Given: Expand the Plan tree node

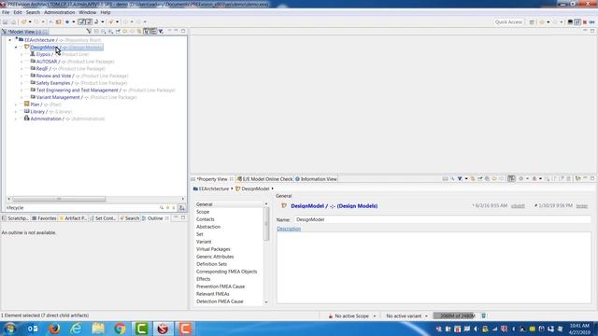Looking at the screenshot, I should [x=16, y=105].
